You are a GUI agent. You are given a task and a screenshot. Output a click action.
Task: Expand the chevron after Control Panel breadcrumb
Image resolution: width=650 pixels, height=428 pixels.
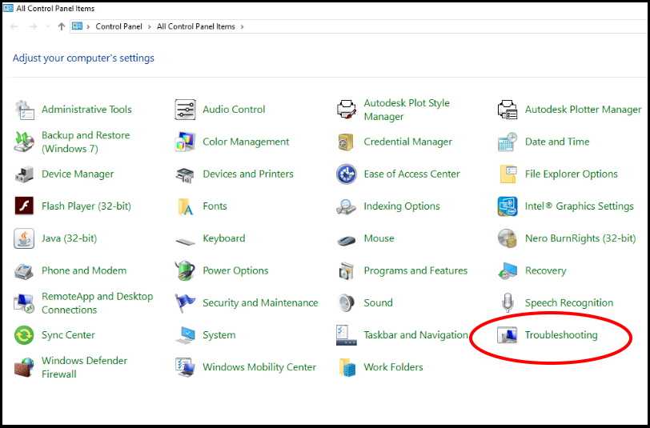coord(149,26)
